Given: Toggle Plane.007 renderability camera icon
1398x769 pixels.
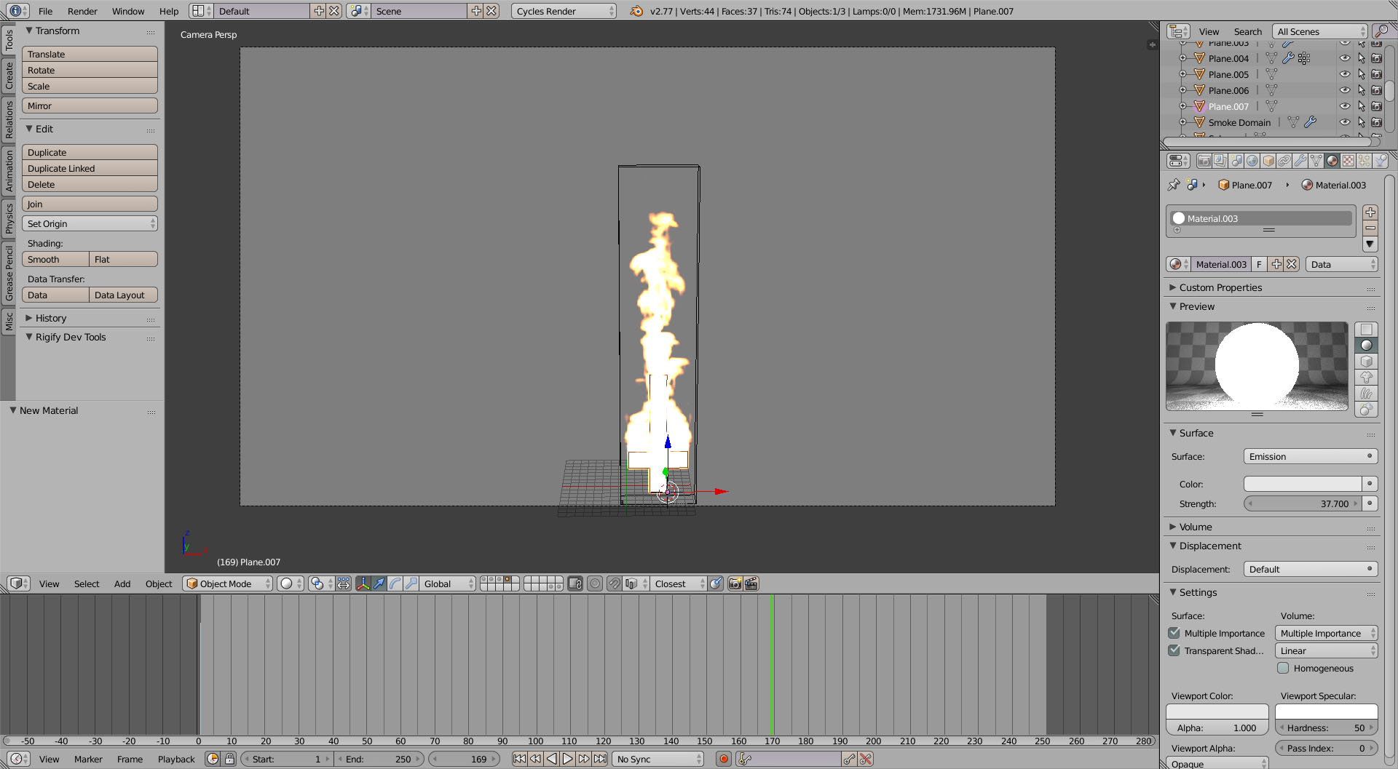Looking at the screenshot, I should (1377, 106).
